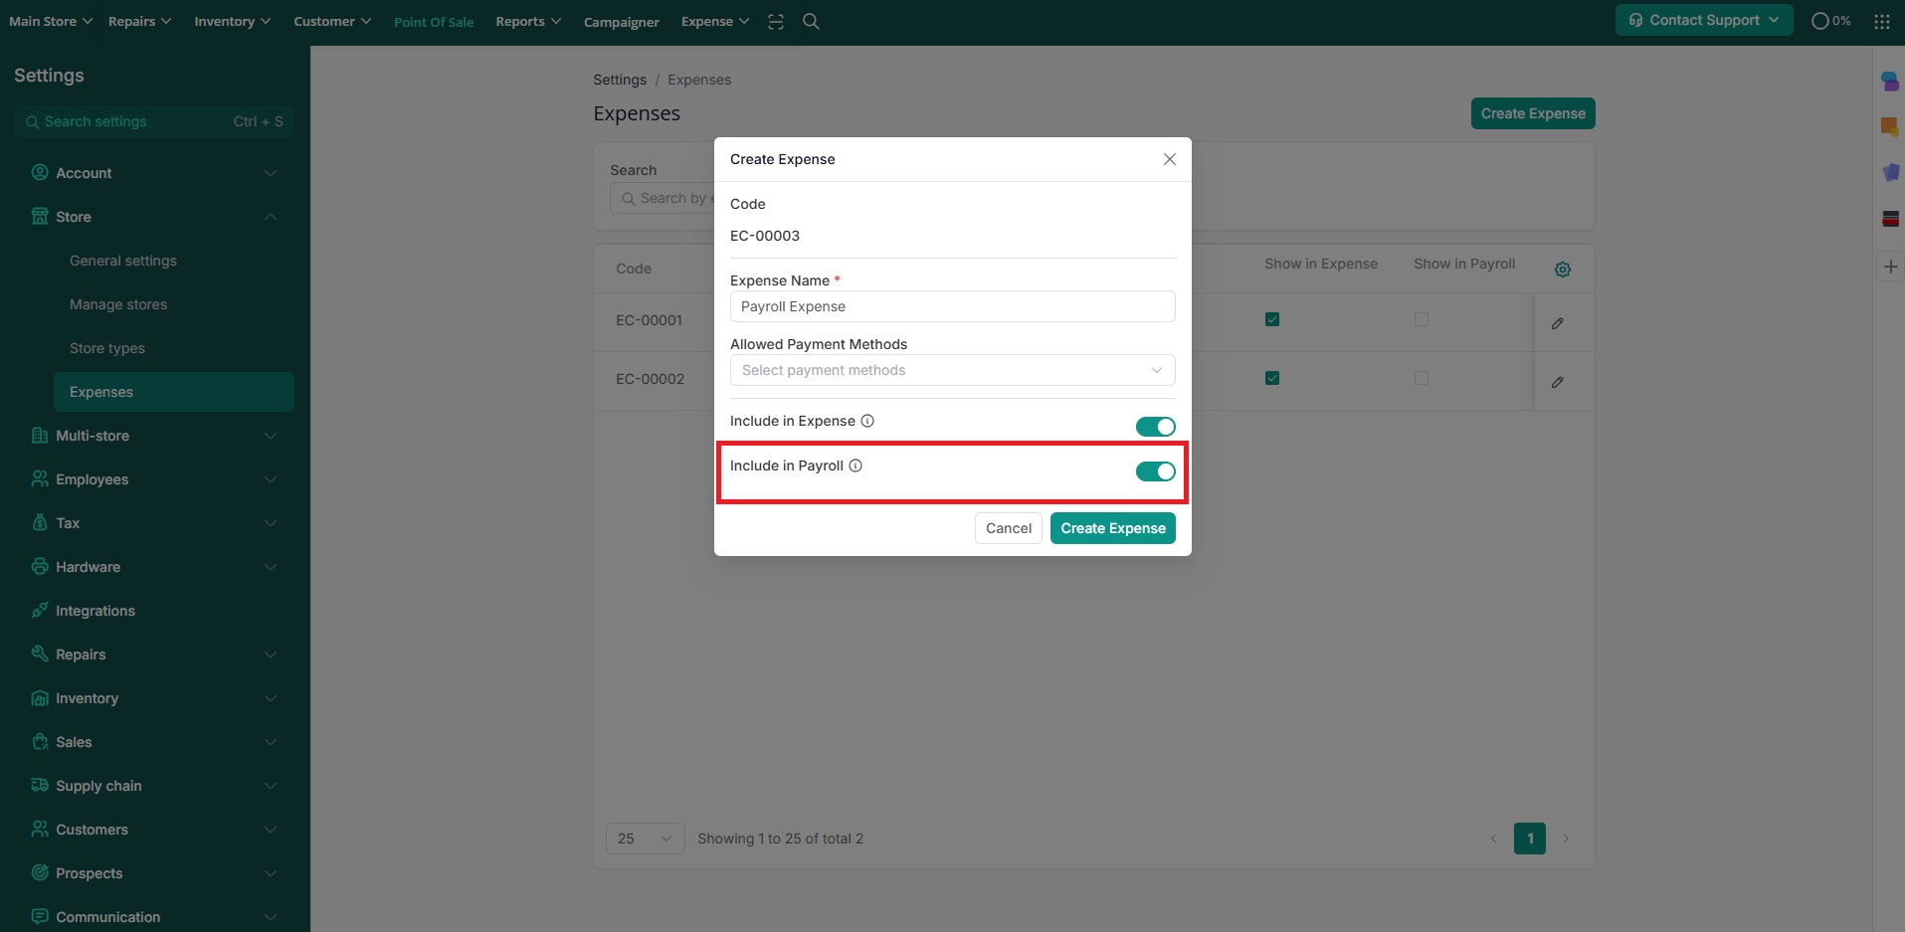The height and width of the screenshot is (932, 1905).
Task: Open the Allowed Payment Methods dropdown
Action: [x=951, y=370]
